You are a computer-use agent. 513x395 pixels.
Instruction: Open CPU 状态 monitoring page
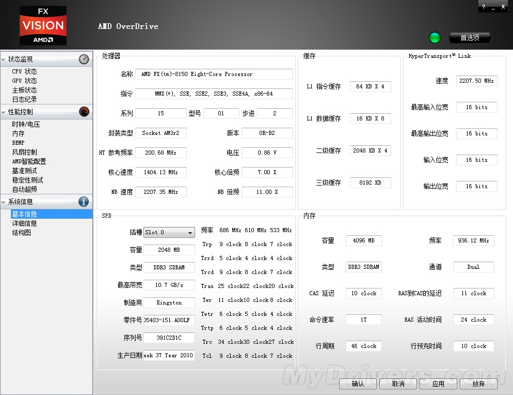pos(24,72)
